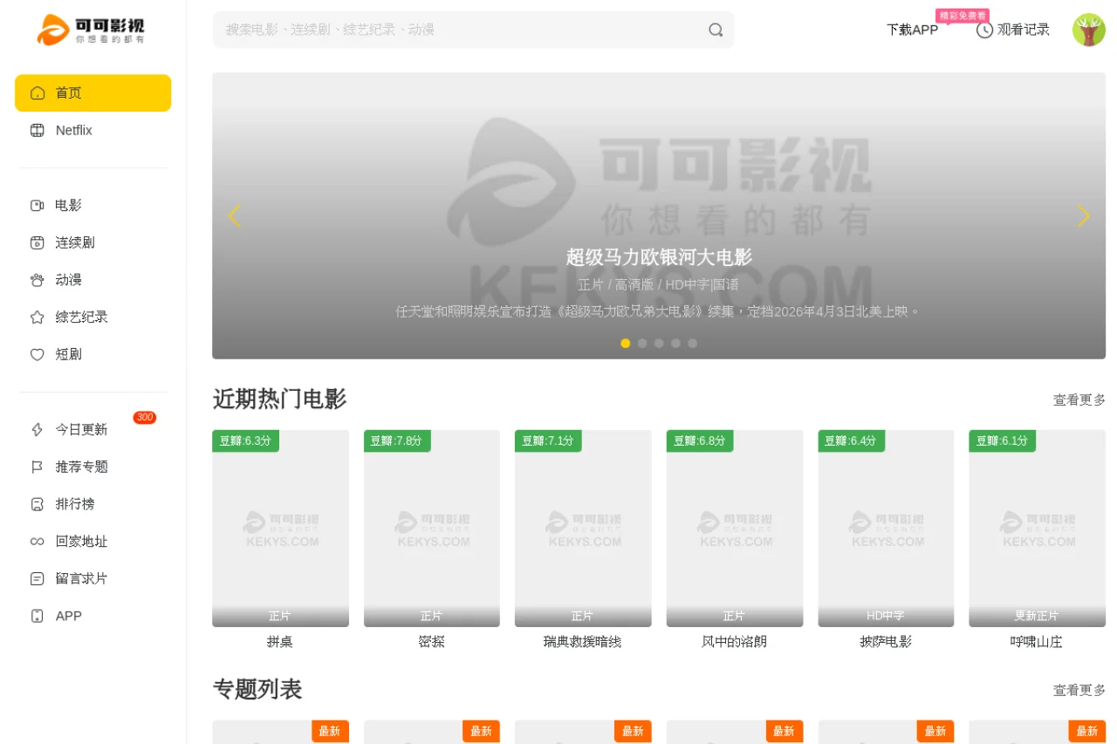Click the 拼桌 title text
1117x744 pixels.
280,642
